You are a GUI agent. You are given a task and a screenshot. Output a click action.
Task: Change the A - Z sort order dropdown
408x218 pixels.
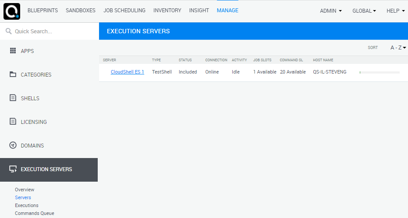pyautogui.click(x=398, y=48)
